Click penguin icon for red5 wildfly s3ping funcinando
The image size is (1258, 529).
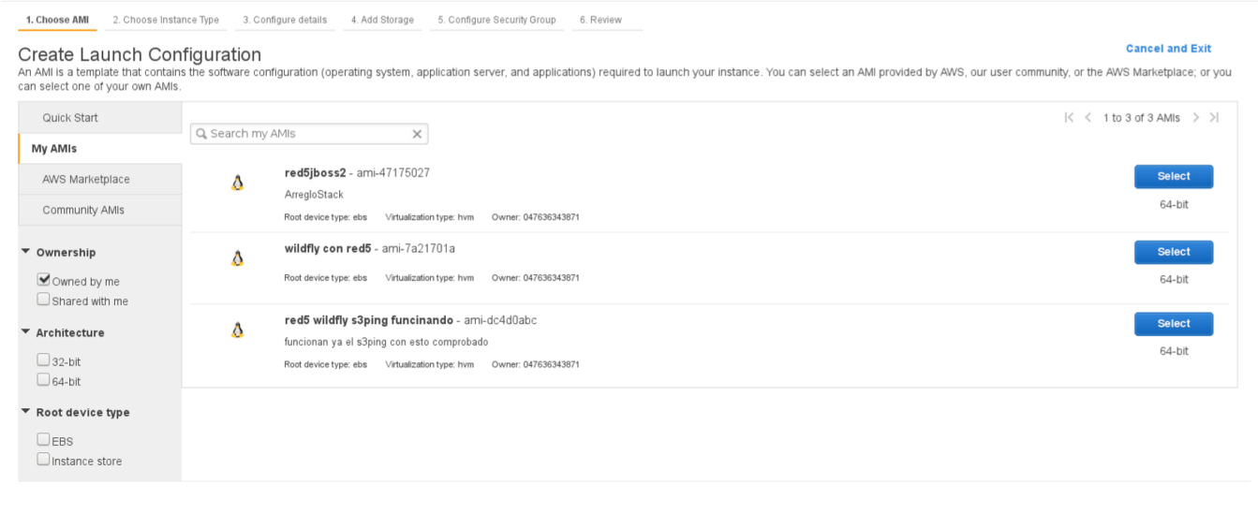click(237, 330)
